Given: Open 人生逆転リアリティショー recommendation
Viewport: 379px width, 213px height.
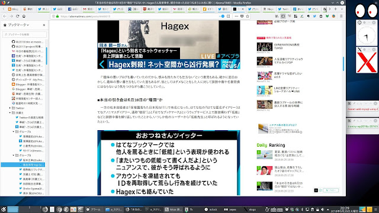Looking at the screenshot, I should pos(280,61).
